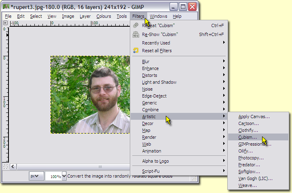292x193 pixels.
Task: Click the horizontal scrollbar left arrow
Action: pos(13,166)
